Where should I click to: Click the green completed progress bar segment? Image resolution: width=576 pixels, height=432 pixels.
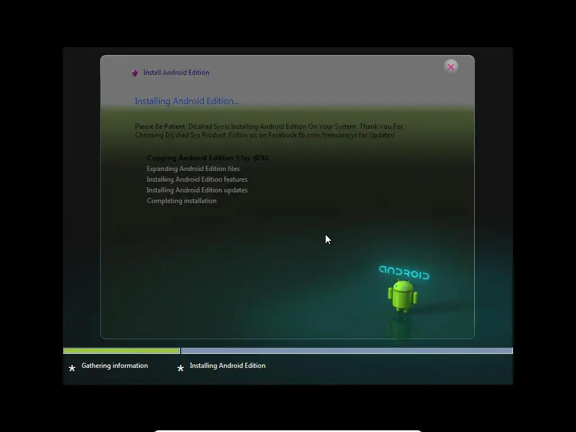coord(121,351)
